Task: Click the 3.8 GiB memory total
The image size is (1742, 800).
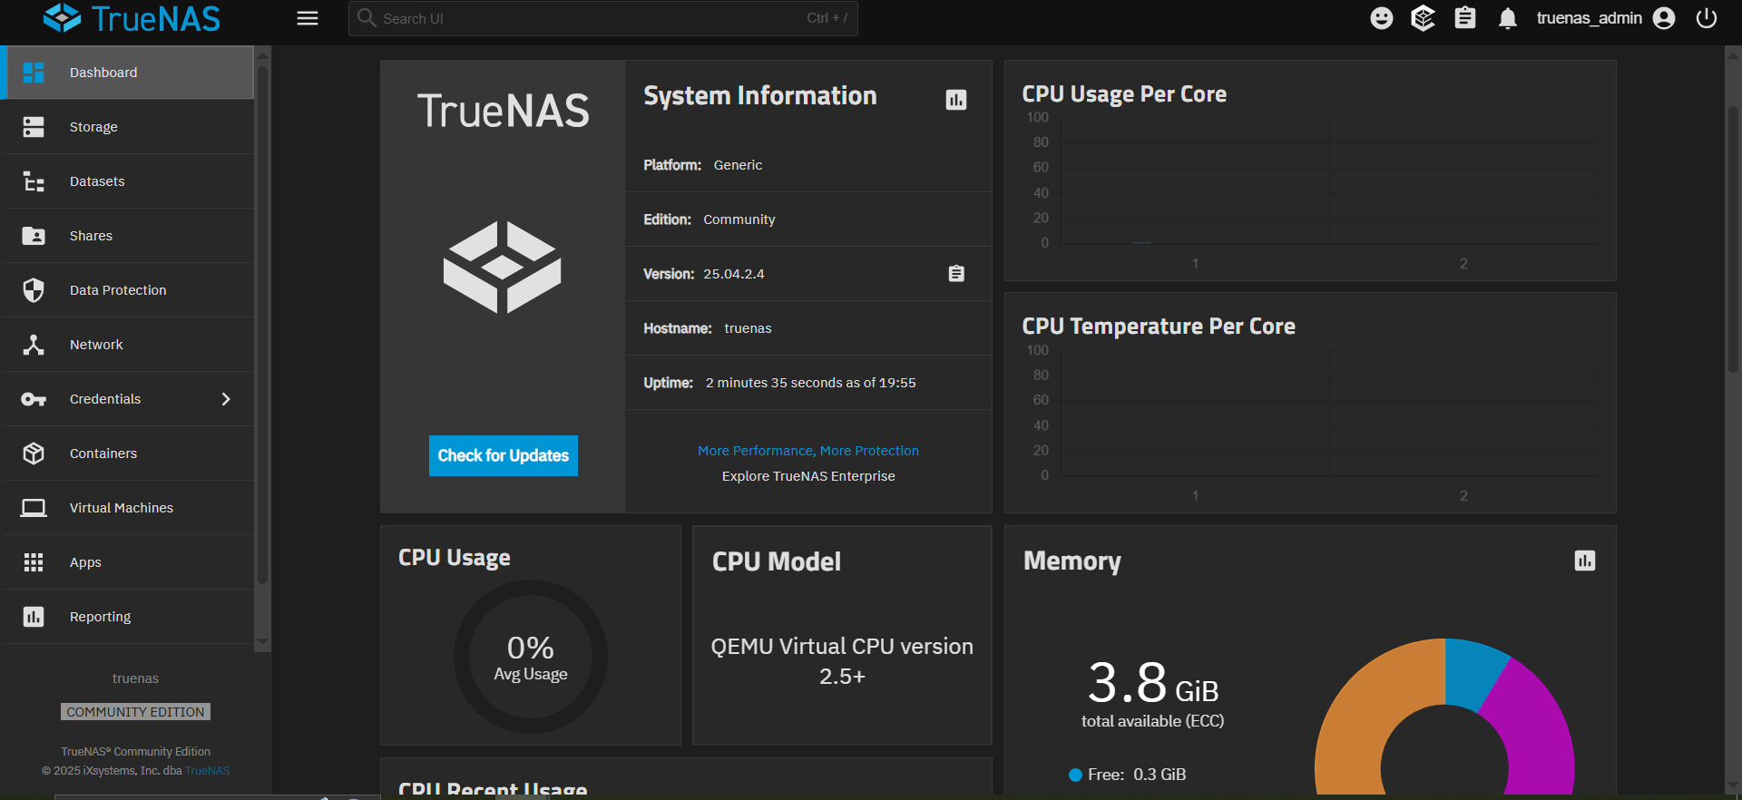Action: click(1153, 682)
